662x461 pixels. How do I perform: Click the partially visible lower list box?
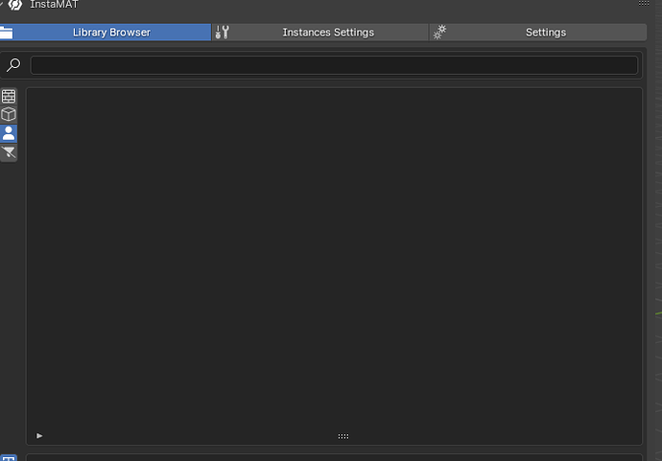(x=334, y=457)
